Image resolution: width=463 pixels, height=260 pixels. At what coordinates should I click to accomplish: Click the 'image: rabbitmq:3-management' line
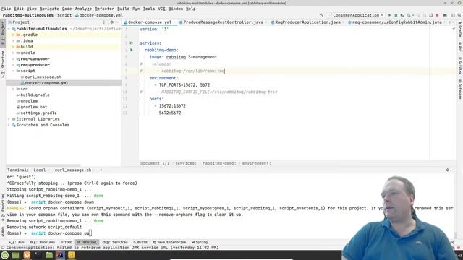pos(183,57)
